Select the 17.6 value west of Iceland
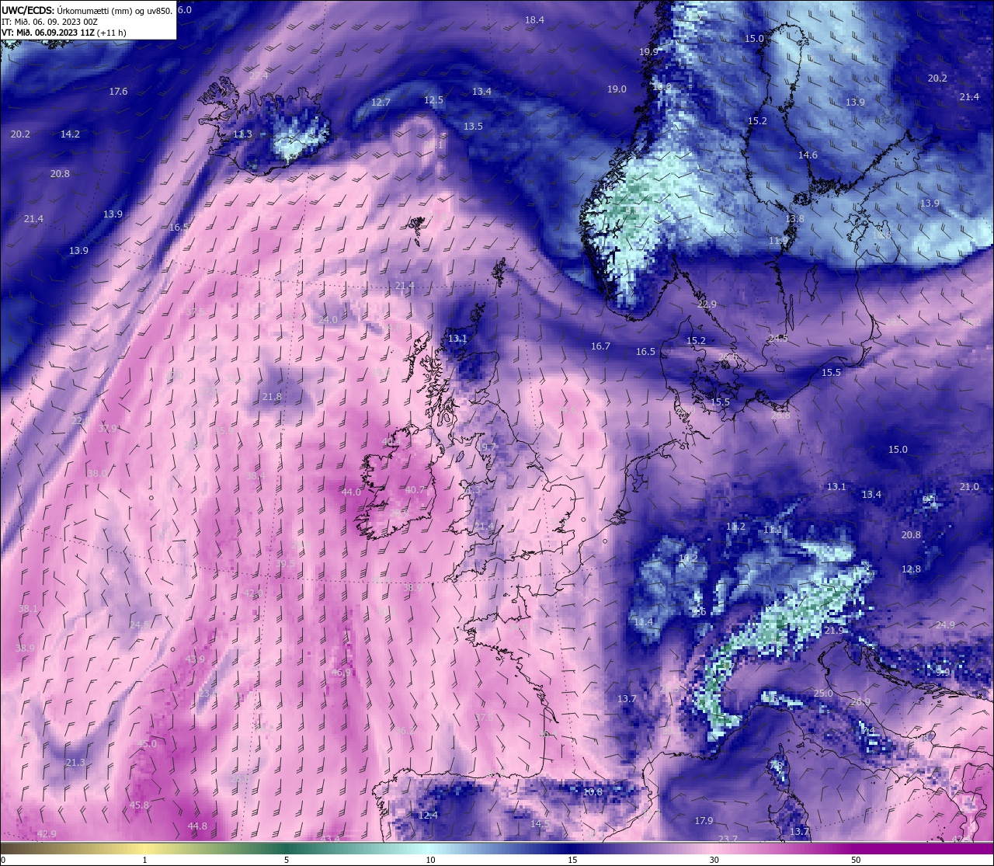 click(118, 92)
